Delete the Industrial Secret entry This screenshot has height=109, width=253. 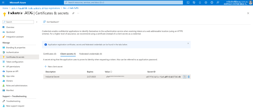click(189, 77)
